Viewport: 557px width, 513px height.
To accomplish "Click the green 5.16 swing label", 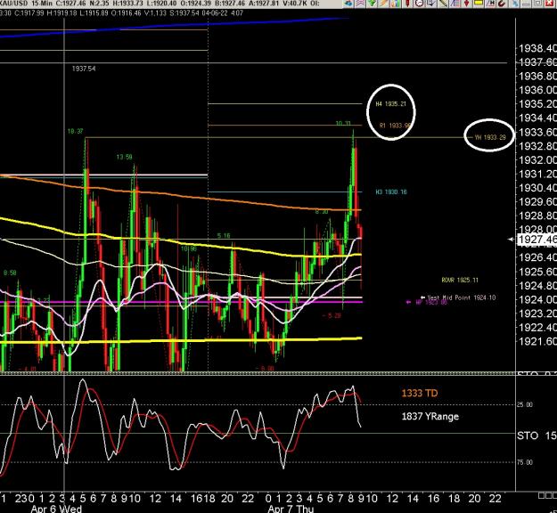I will [x=224, y=236].
